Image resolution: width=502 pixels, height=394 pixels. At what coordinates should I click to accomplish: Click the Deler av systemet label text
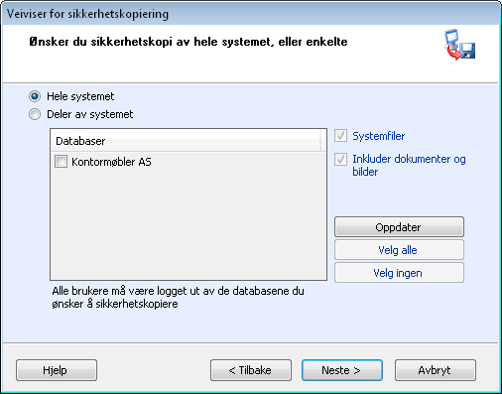click(90, 114)
